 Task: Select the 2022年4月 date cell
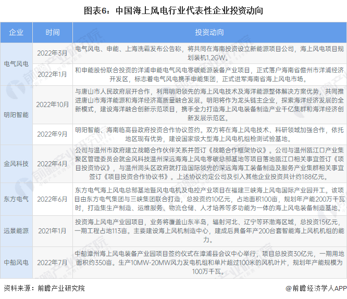point(52,163)
